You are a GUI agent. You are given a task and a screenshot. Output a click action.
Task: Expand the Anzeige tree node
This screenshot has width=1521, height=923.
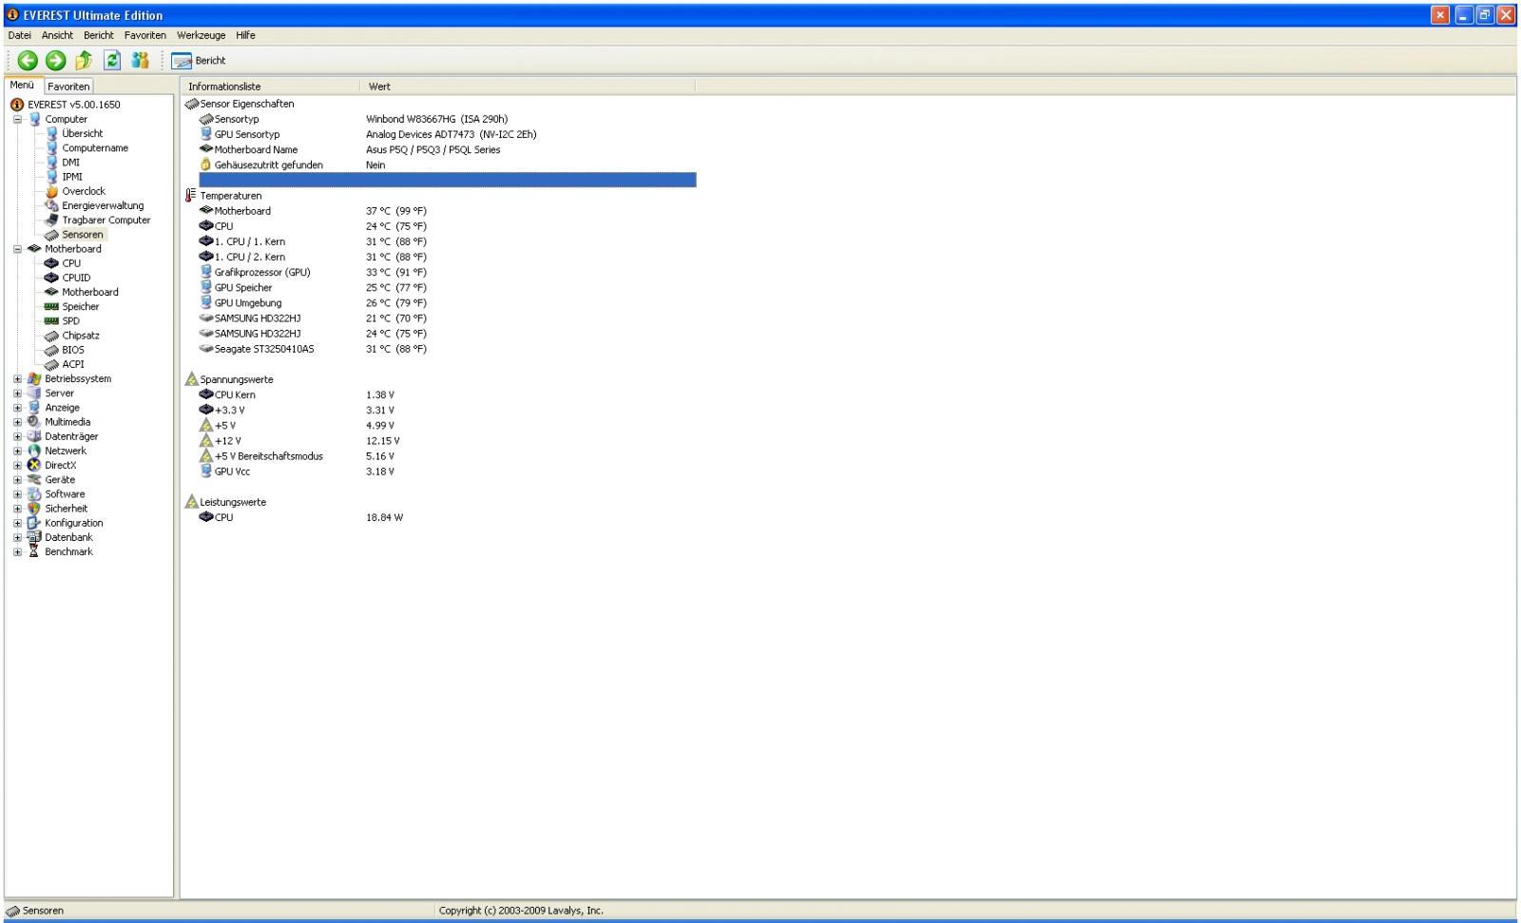coord(17,408)
